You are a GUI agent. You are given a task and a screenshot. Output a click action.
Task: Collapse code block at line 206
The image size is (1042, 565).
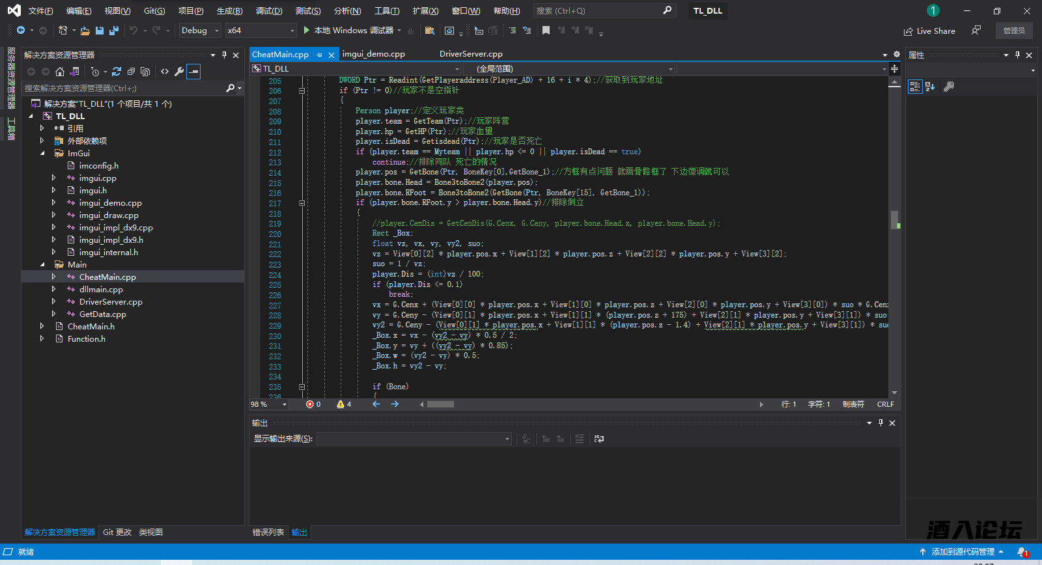pos(302,91)
